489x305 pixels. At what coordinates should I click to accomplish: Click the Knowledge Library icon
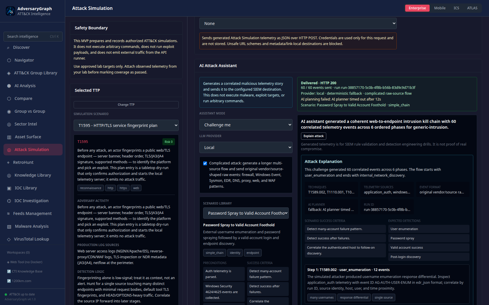9,175
